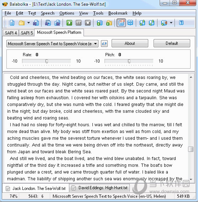Image resolution: width=198 pixels, height=202 pixels.
Task: Expand the bookmarks dropdown arrow in toolbar
Action: click(171, 23)
